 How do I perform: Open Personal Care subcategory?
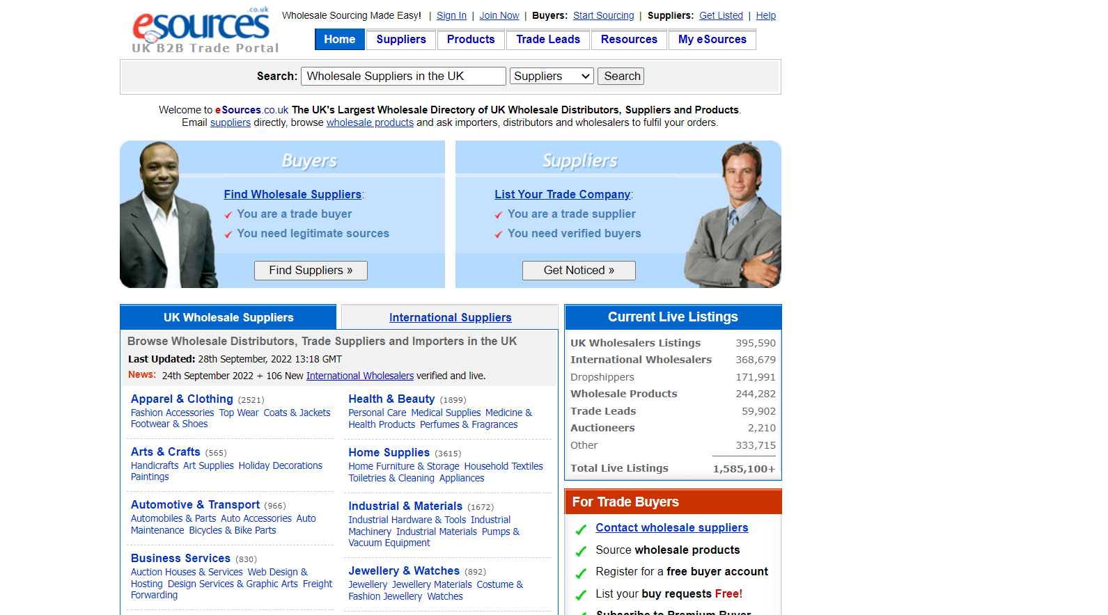(377, 413)
